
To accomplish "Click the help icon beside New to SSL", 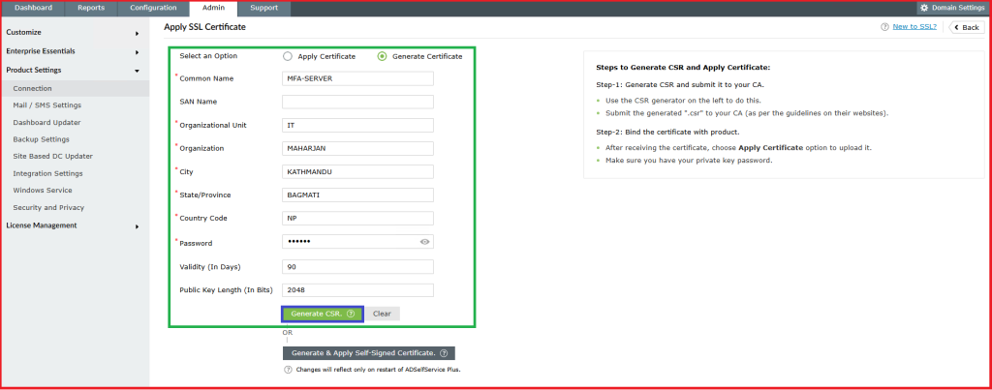I will point(884,27).
